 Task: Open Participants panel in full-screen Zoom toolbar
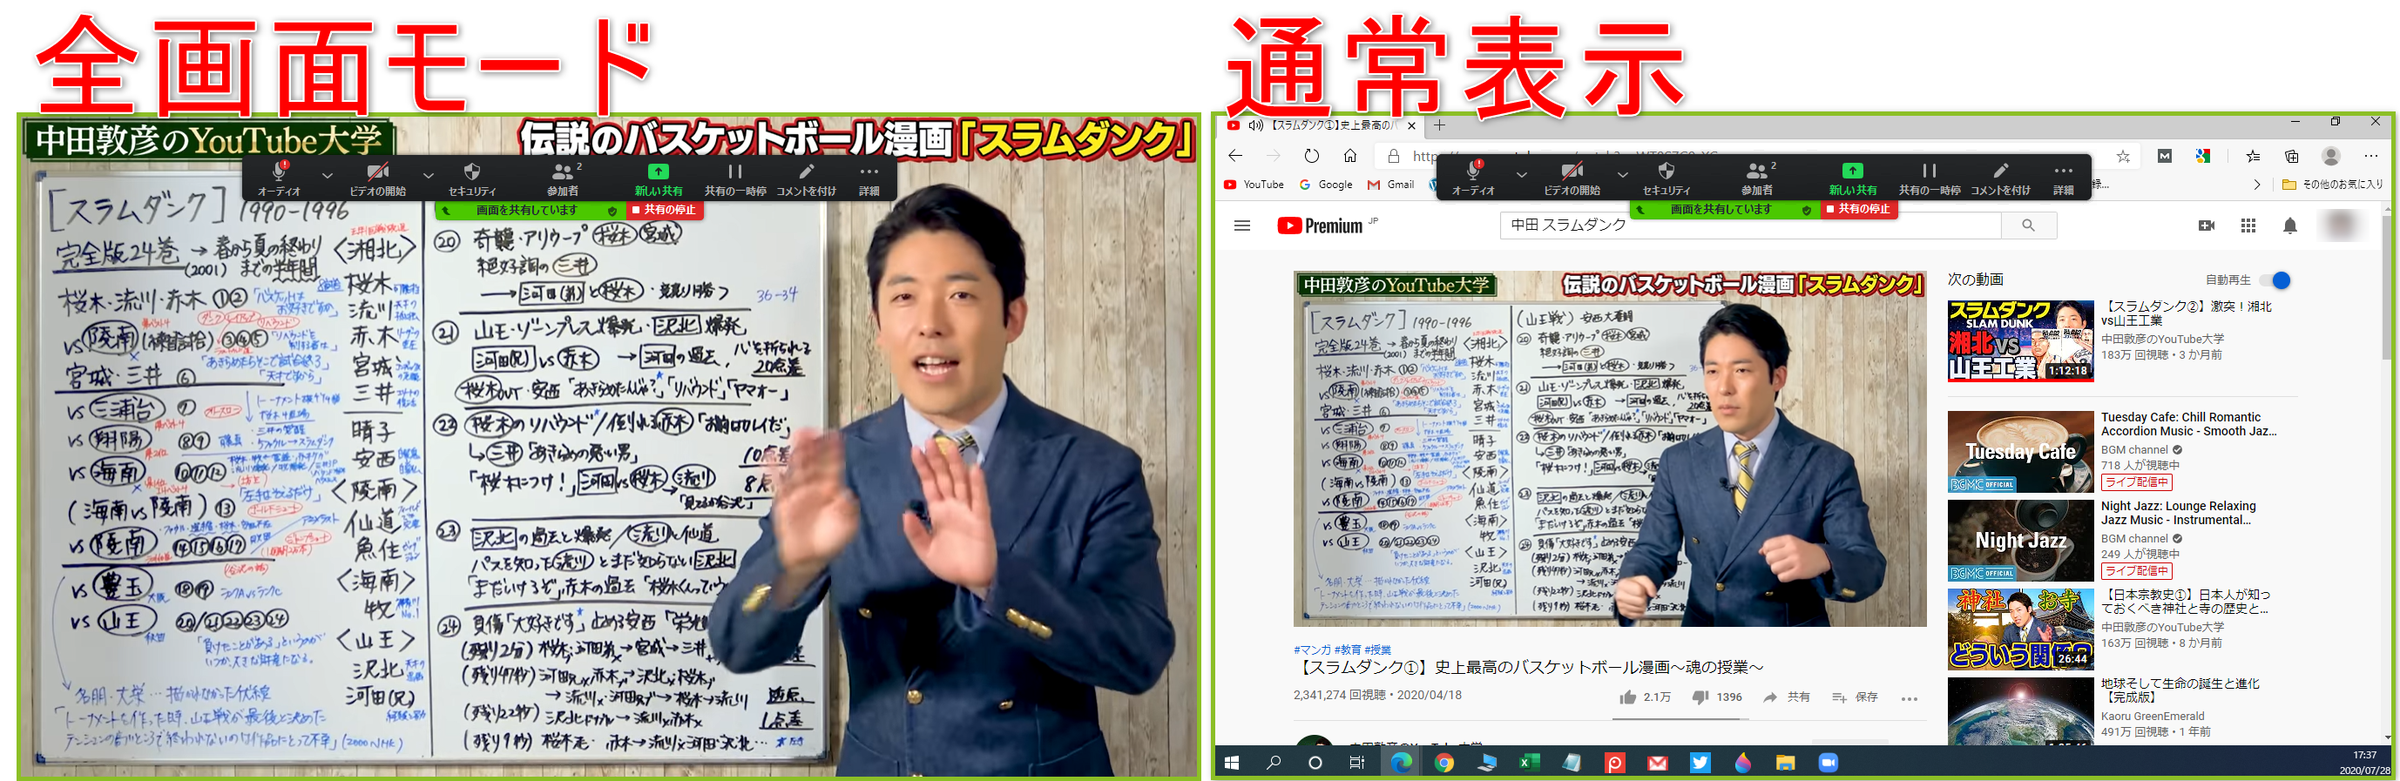tap(563, 178)
